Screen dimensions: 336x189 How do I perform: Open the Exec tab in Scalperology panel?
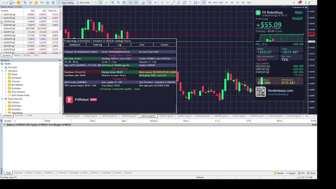(x=142, y=45)
